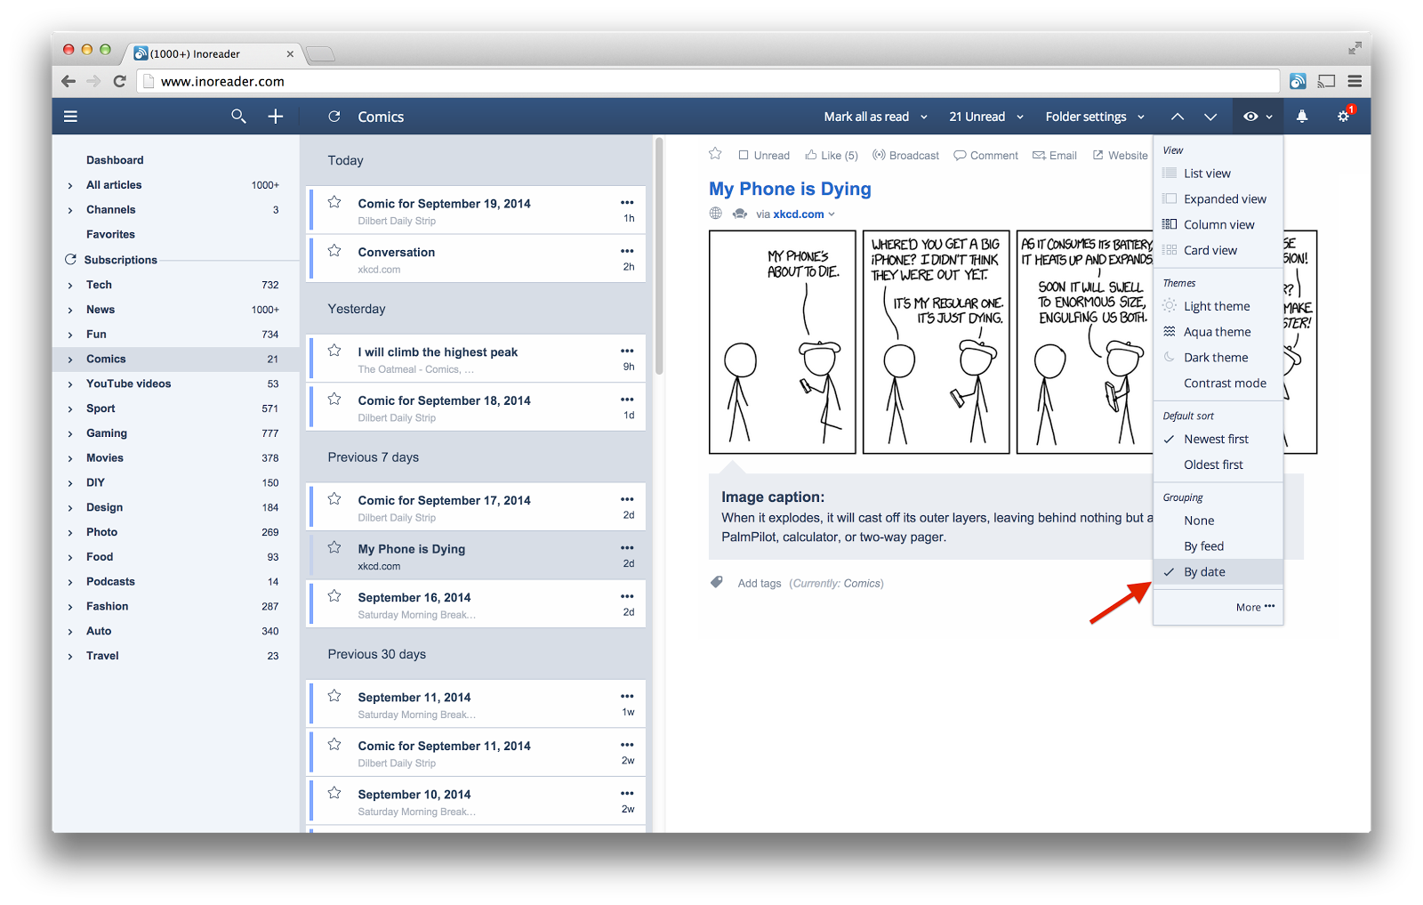The width and height of the screenshot is (1423, 905).
Task: Select the Podcasts folder in sidebar
Action: click(x=111, y=582)
